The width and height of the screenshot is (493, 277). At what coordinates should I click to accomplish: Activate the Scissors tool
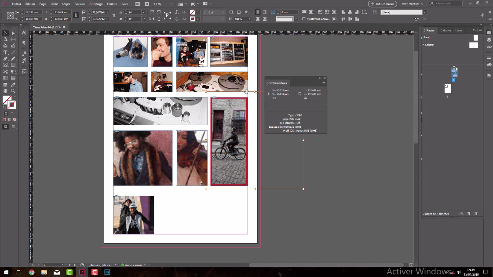tap(6, 72)
